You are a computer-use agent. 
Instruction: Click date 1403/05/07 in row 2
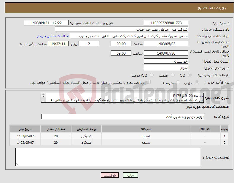(26, 143)
